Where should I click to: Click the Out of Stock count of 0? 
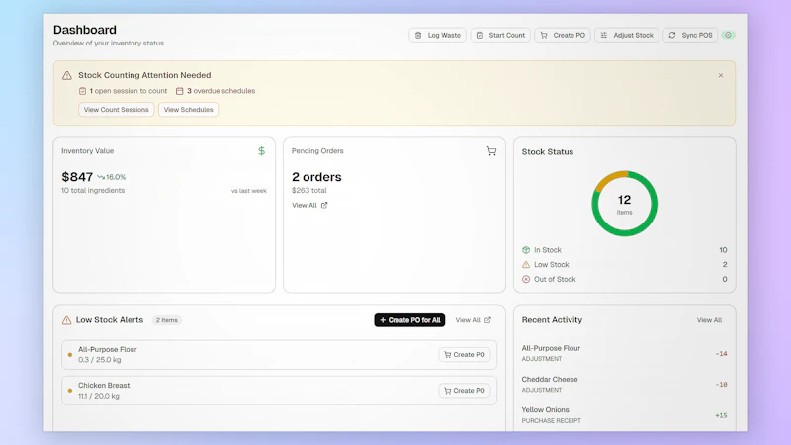click(x=725, y=279)
